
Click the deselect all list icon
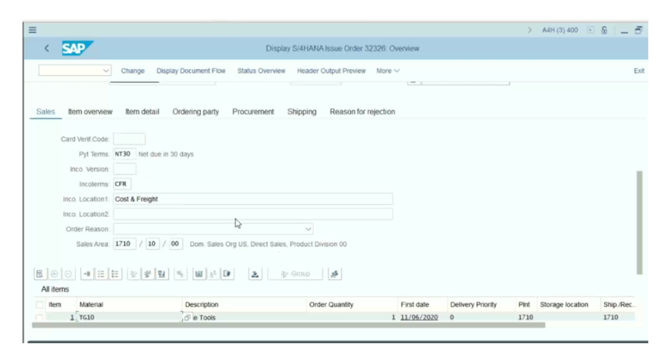(115, 274)
